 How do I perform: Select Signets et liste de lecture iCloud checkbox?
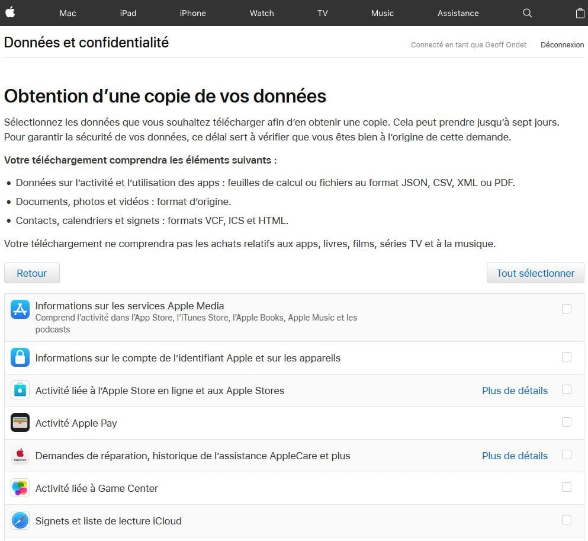(567, 520)
